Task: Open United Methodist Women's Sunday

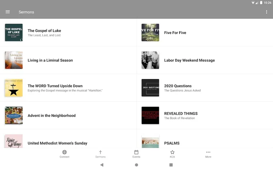Action: coord(57,143)
